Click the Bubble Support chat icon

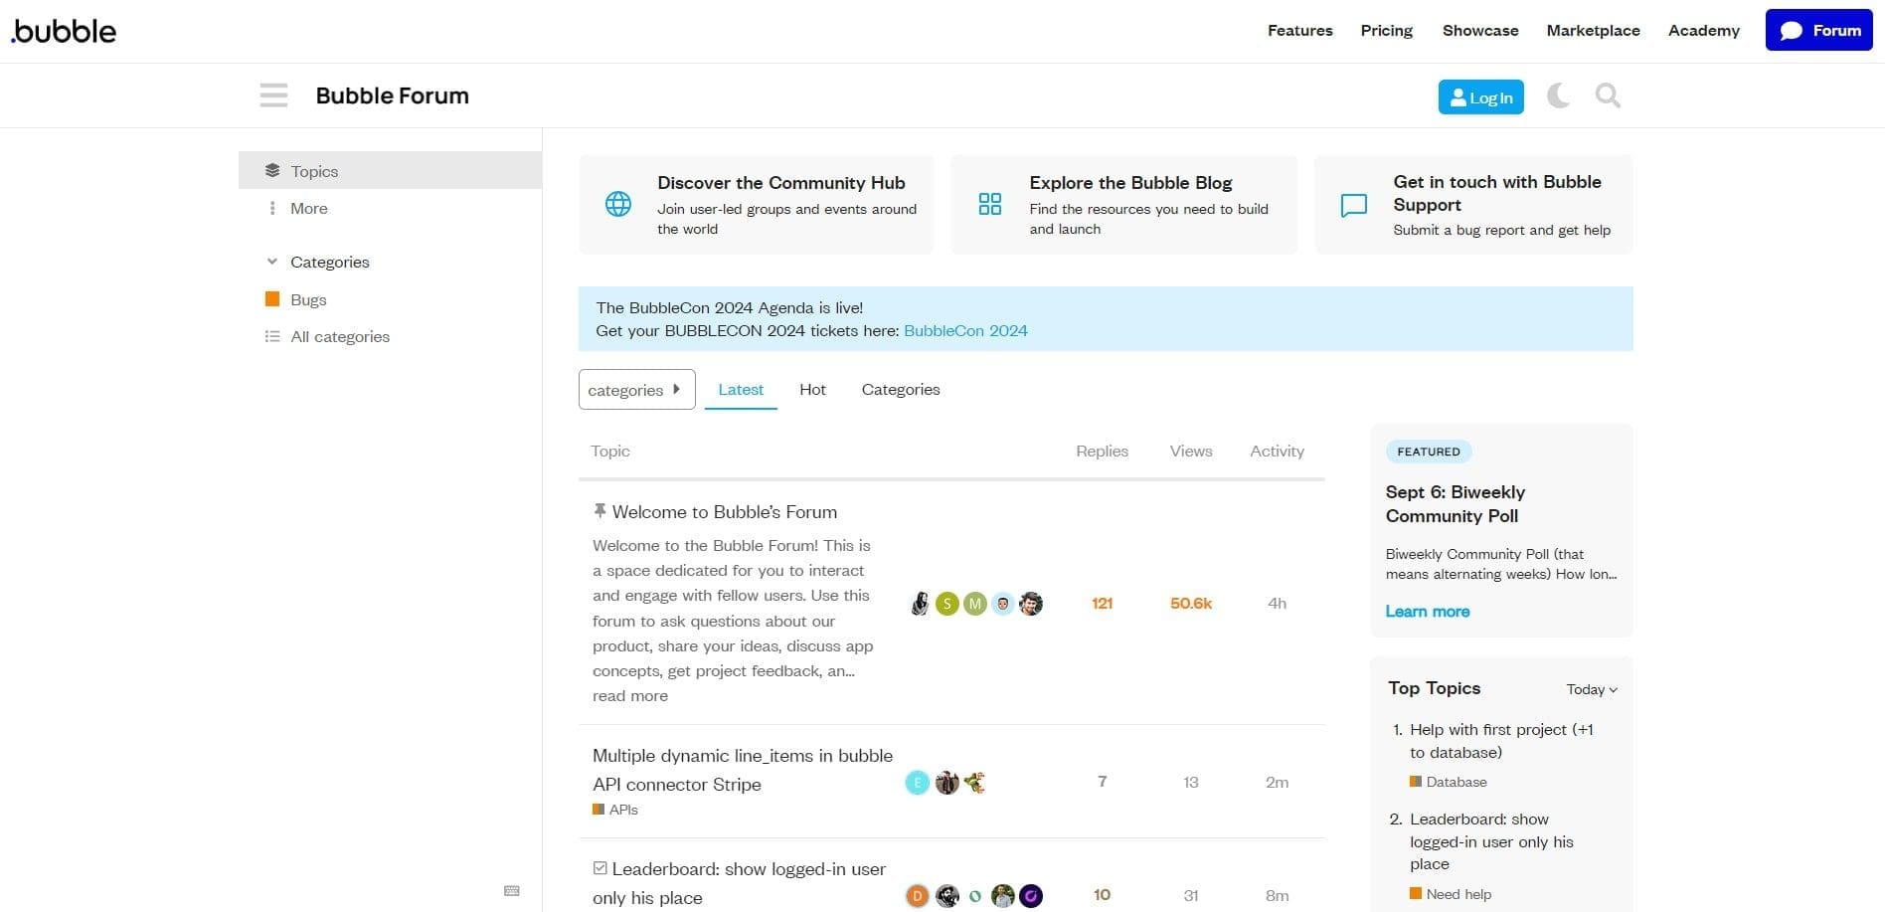pos(1354,205)
